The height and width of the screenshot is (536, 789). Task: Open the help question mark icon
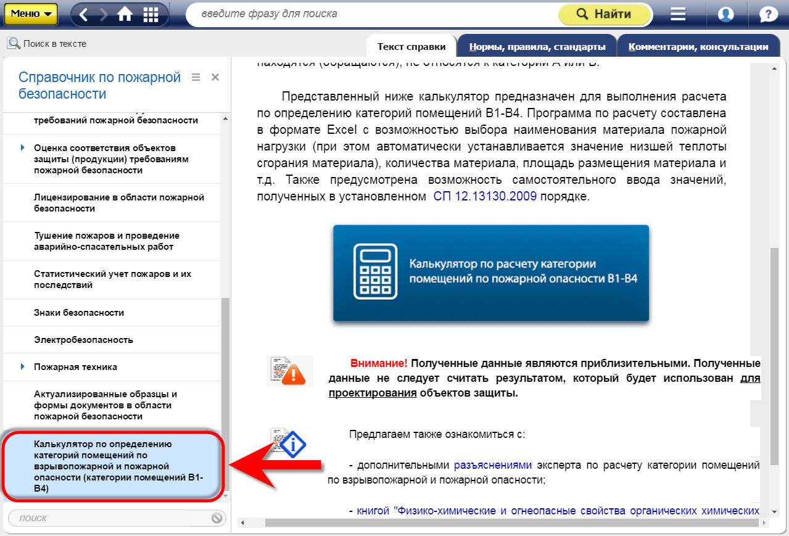tap(768, 14)
